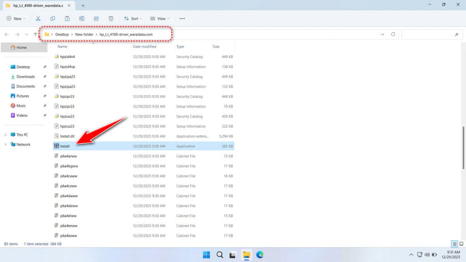Navigate back with the back arrow
Image resolution: width=466 pixels, height=262 pixels.
tap(7, 34)
